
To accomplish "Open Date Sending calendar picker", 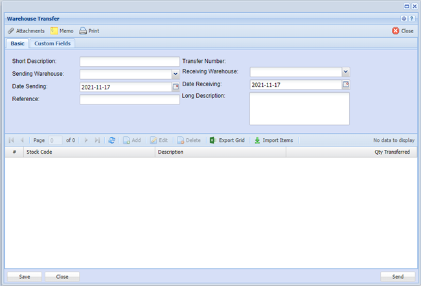I will (x=175, y=86).
